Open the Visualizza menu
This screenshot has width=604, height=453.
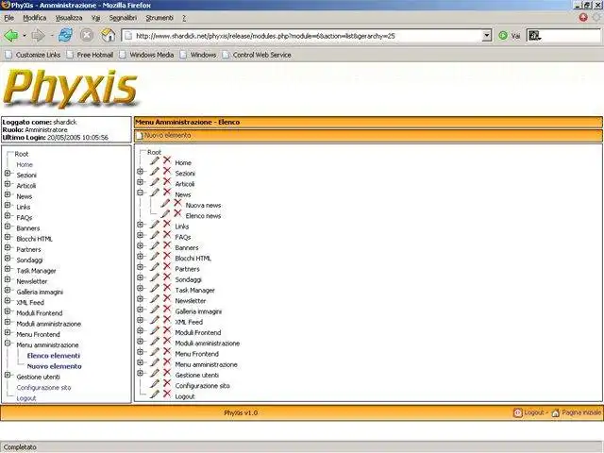(x=69, y=18)
